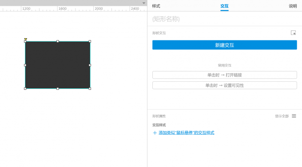Click the bottom-right resize handle of rectangle
This screenshot has height=167, width=302.
pos(90,88)
